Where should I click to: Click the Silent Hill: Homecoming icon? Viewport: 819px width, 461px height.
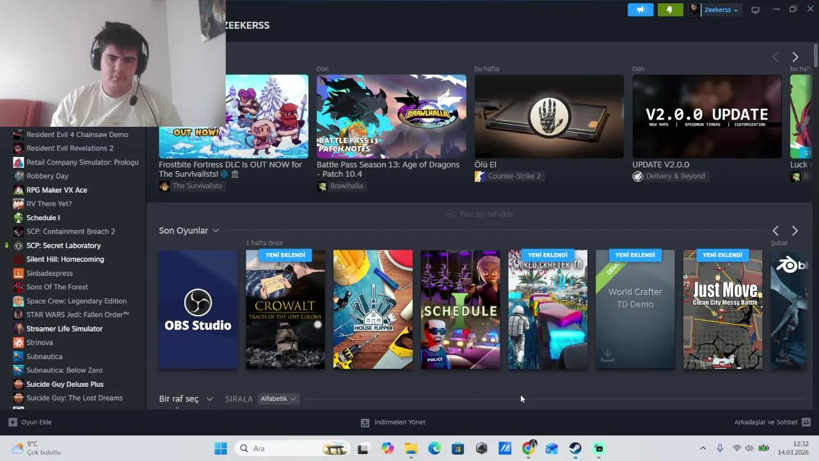pos(19,259)
